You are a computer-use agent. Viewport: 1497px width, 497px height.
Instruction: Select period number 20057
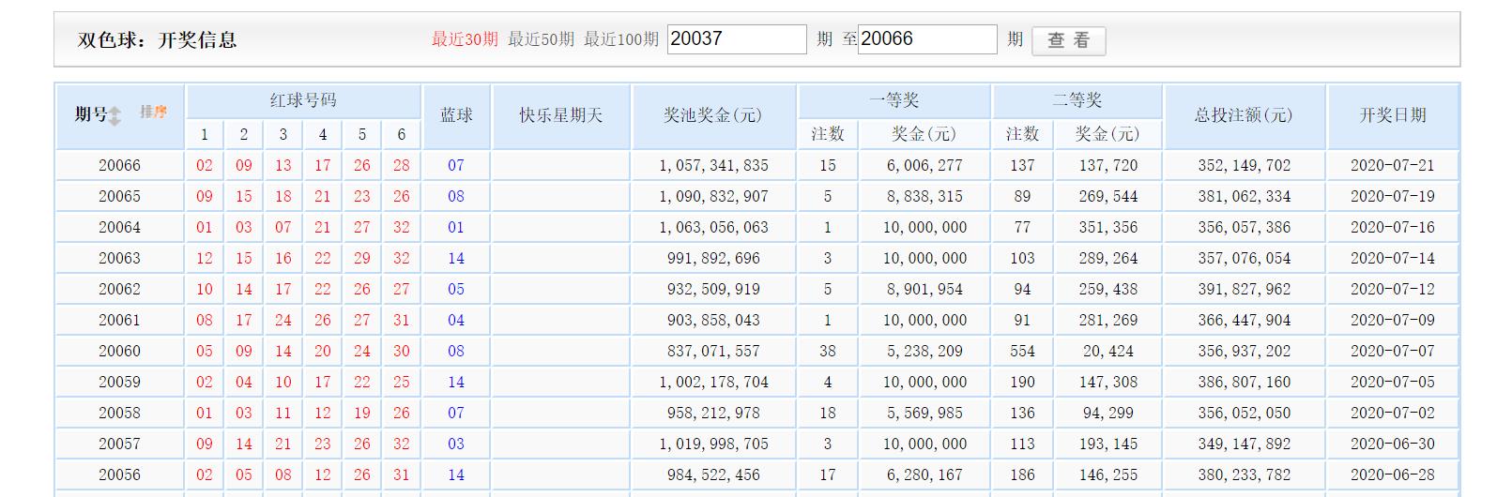[119, 444]
